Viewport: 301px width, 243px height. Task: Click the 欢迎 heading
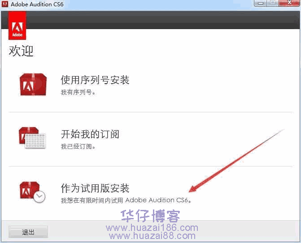click(21, 51)
